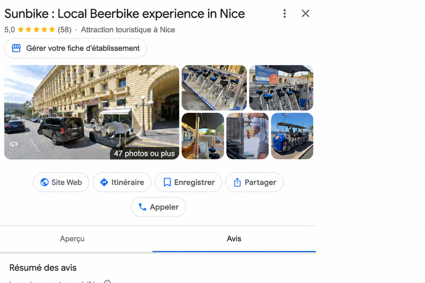View the 47 photos ou plus gallery

(144, 154)
